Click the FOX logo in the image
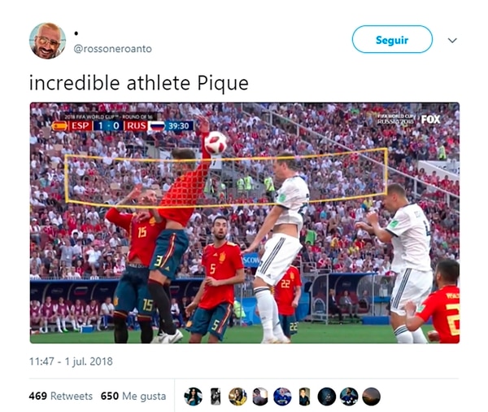This screenshot has width=488, height=412. pyautogui.click(x=431, y=120)
